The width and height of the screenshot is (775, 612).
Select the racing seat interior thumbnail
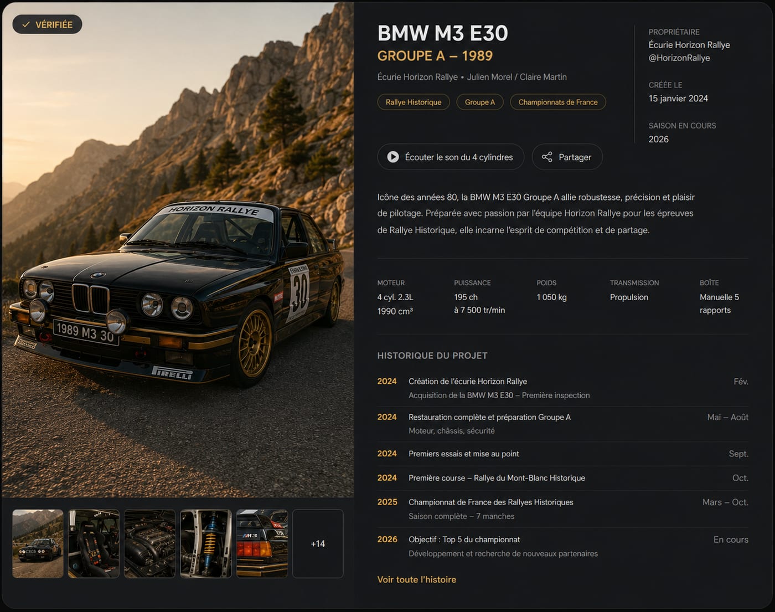tap(94, 544)
